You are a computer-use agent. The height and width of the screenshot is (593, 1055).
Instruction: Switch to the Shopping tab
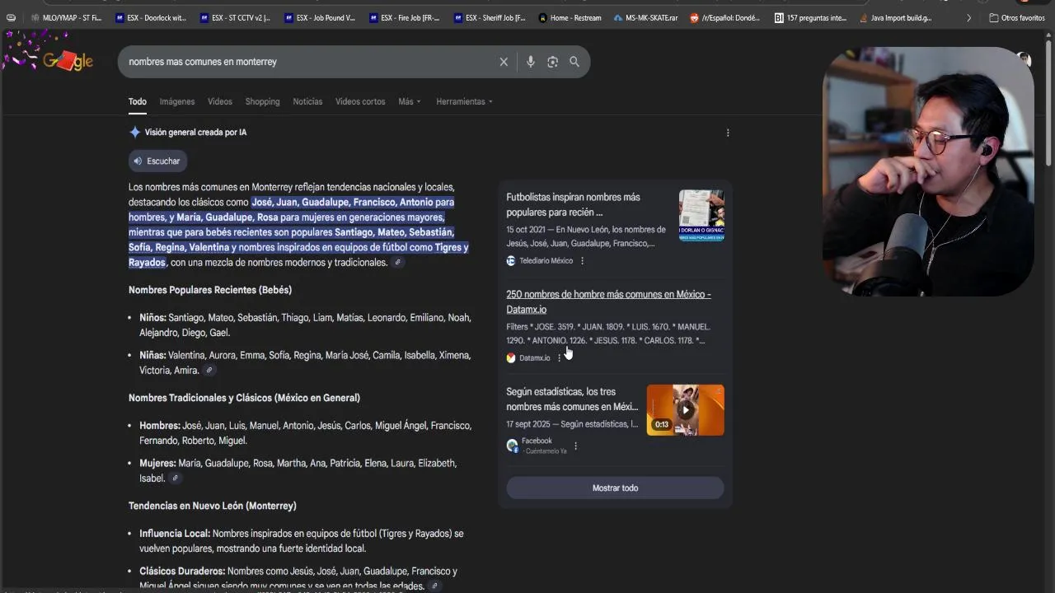pyautogui.click(x=262, y=101)
